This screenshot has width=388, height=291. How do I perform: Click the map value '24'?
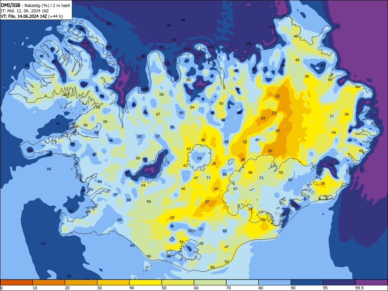coord(263,118)
